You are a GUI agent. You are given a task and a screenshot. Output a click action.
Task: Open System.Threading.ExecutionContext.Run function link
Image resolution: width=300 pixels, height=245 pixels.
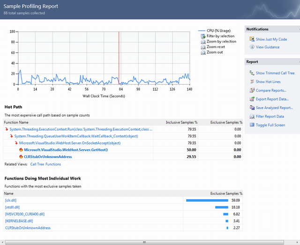tap(81, 129)
